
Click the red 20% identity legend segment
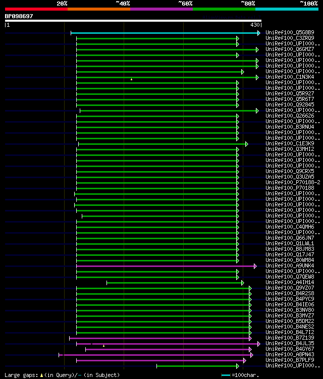tap(36, 9)
